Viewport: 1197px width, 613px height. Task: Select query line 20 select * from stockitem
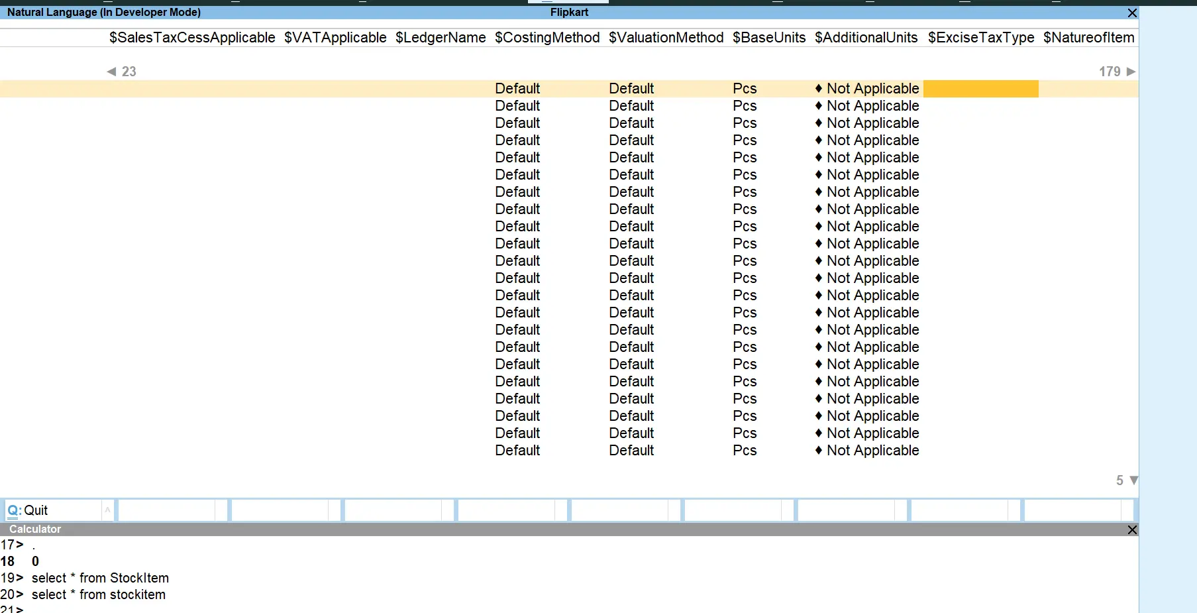[x=98, y=594]
